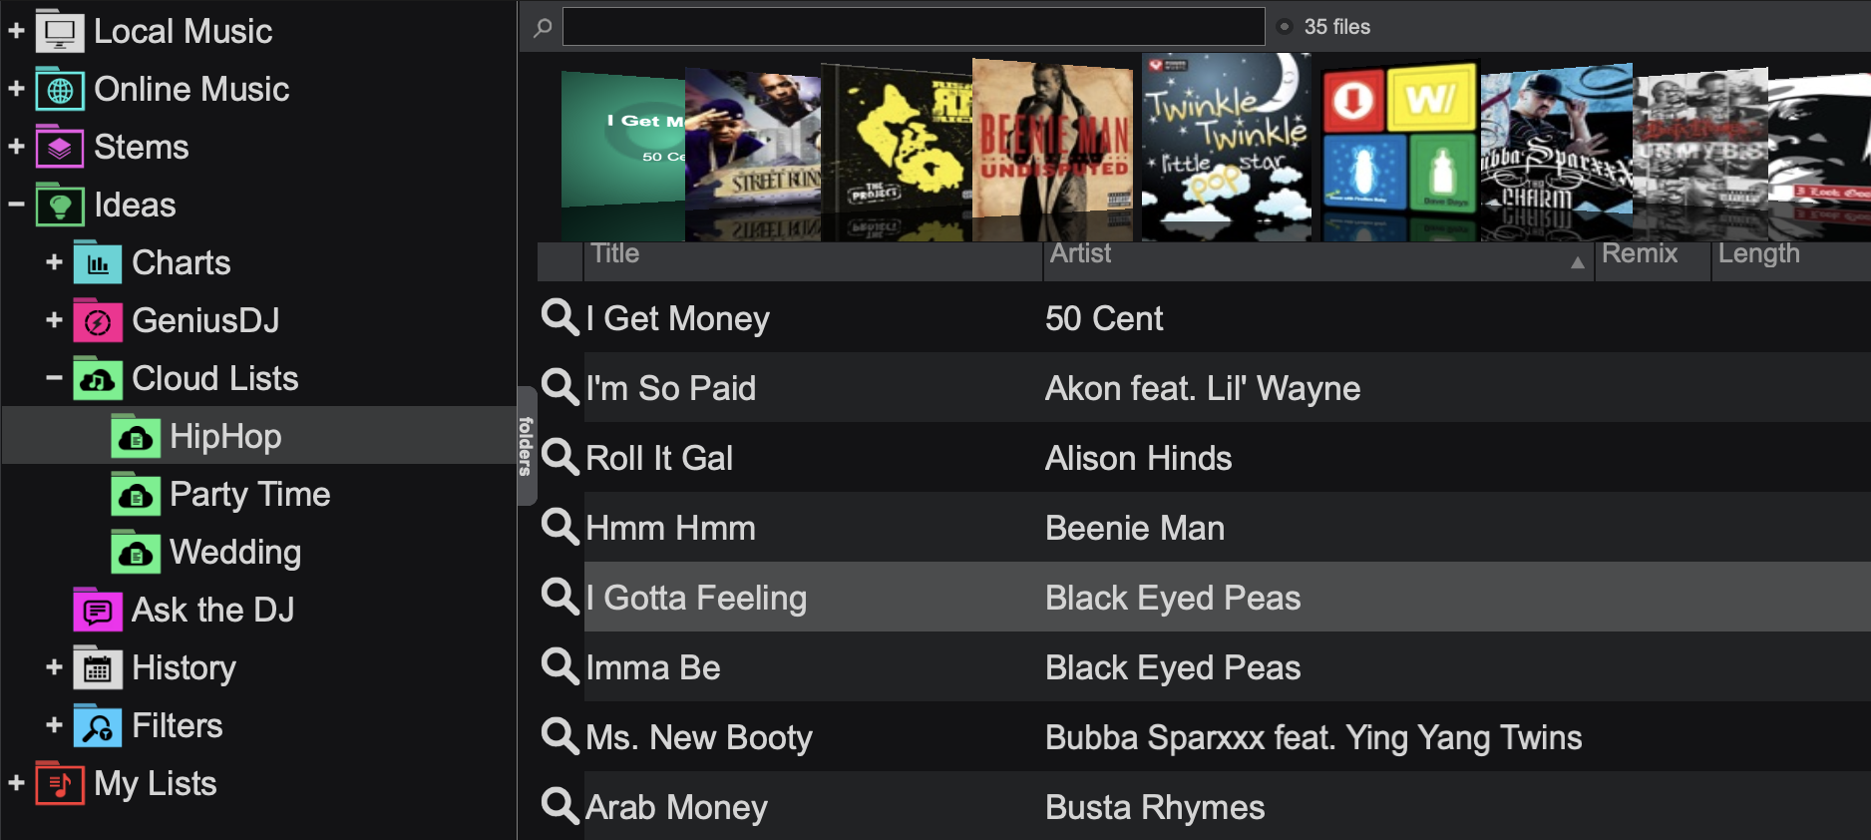Click the My Lists folder icon
The image size is (1871, 840).
click(x=60, y=784)
